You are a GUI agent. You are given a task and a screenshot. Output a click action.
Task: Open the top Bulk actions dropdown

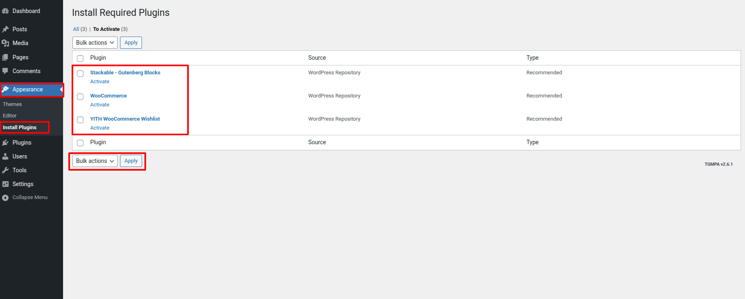pos(95,43)
